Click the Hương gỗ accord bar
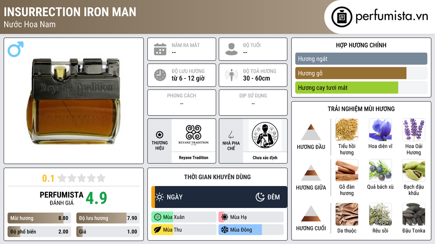 click(361, 73)
